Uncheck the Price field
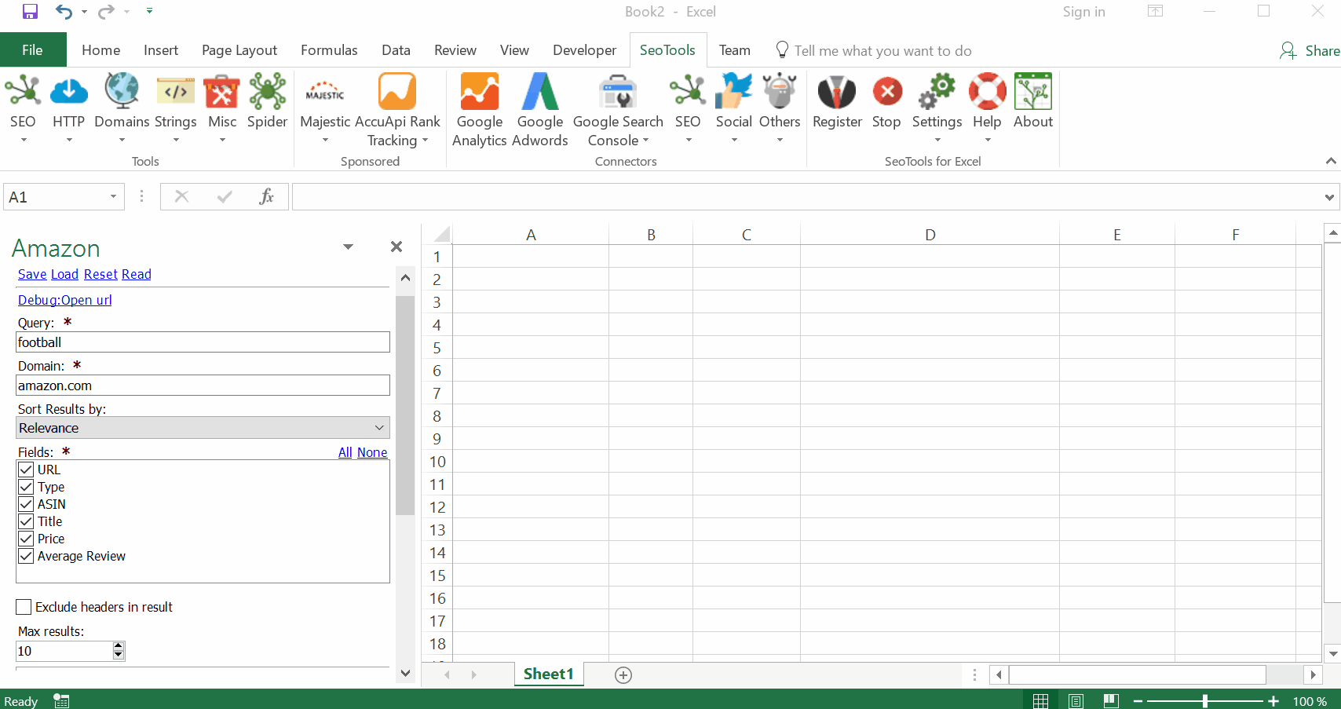Viewport: 1341px width, 709px height. coord(26,539)
